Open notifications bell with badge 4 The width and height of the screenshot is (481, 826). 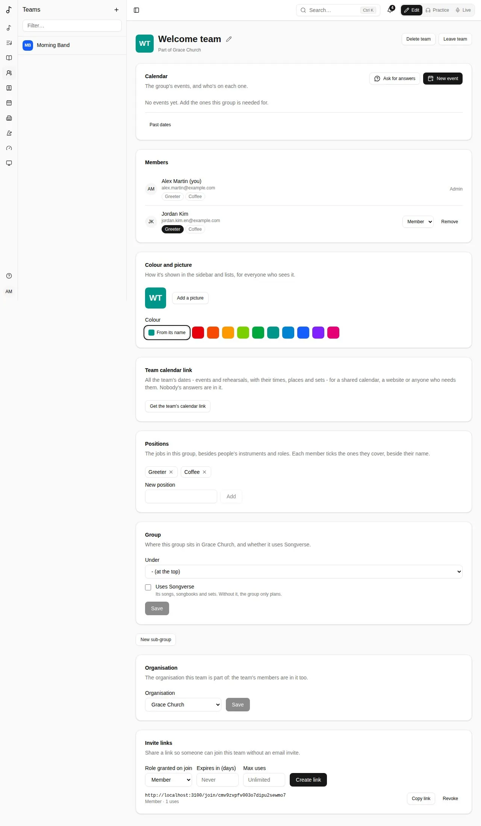[x=390, y=10]
